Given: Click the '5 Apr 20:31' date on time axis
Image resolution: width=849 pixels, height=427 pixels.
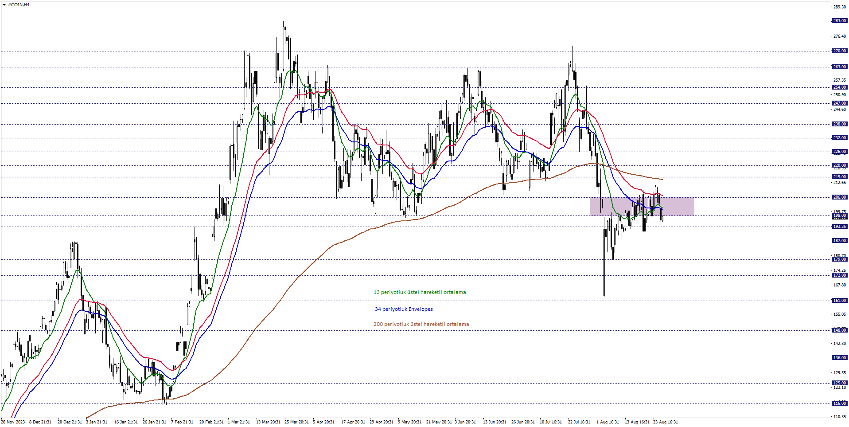Looking at the screenshot, I should [x=323, y=422].
